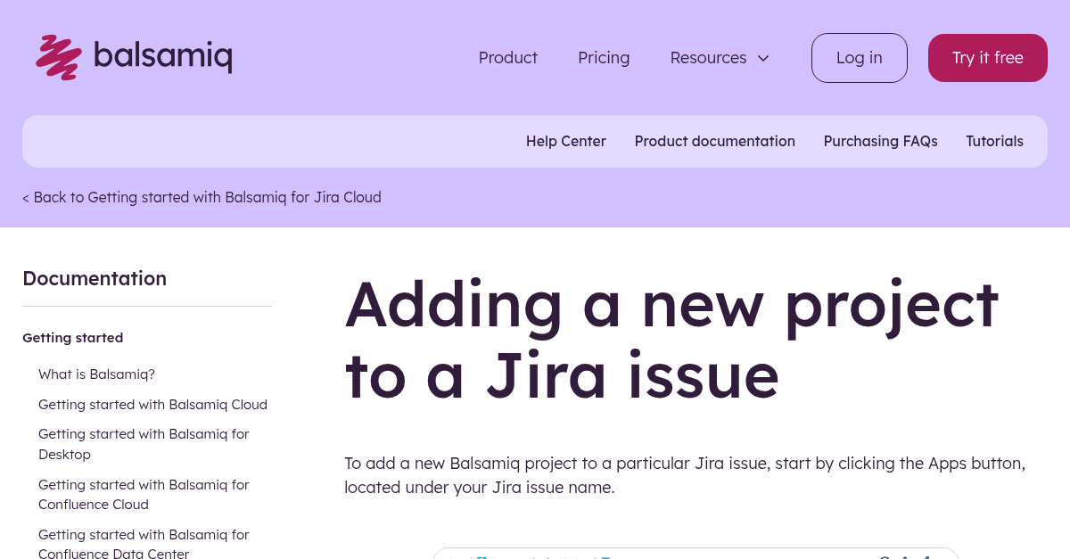This screenshot has width=1070, height=559.
Task: Go back to Getting started with Balsamiq for Jira Cloud
Action: click(x=202, y=197)
